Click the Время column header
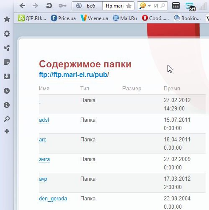 [x=172, y=89]
